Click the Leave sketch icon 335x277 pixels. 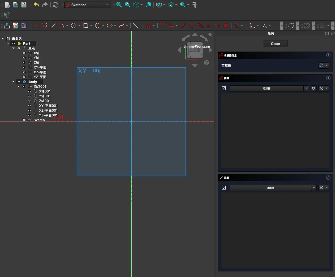pos(7,26)
